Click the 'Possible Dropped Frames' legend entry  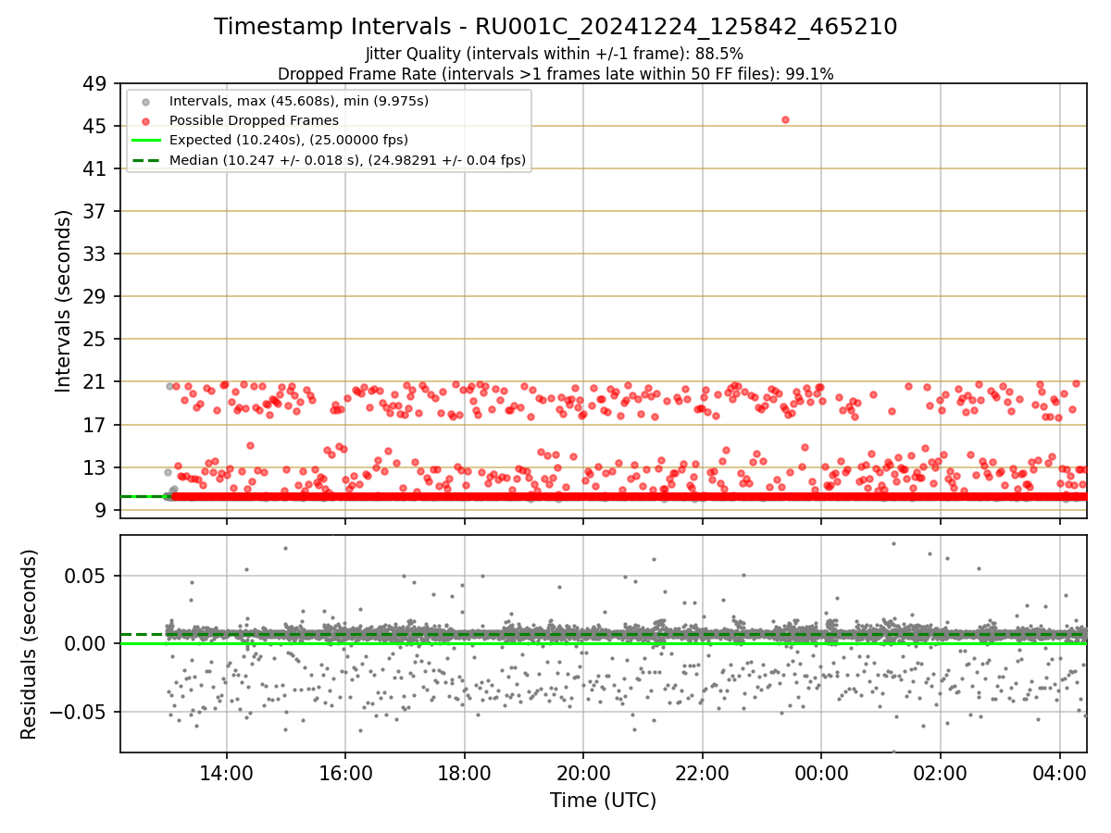click(255, 120)
